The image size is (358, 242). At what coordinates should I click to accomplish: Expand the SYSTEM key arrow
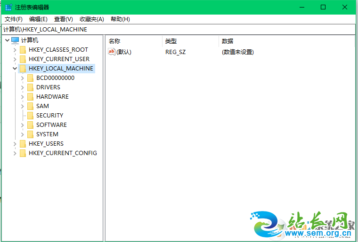pyautogui.click(x=23, y=134)
